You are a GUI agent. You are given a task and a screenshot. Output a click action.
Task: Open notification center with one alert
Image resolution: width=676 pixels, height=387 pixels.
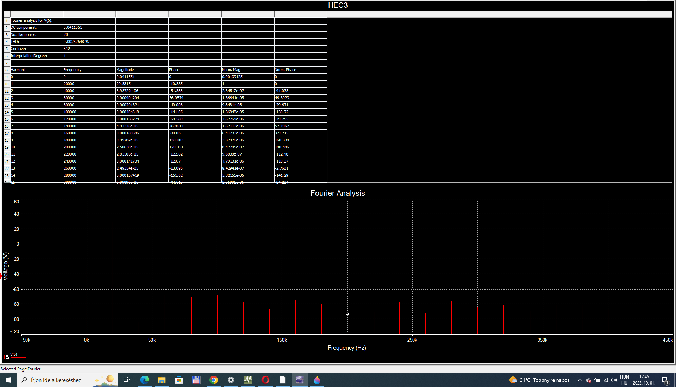coord(665,380)
